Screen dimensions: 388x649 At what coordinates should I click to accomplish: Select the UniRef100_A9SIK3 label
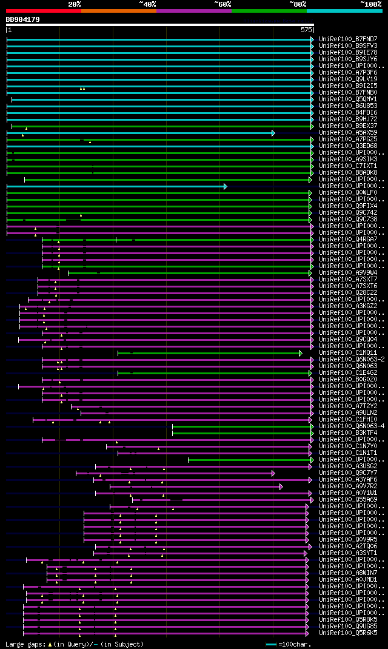[348, 160]
